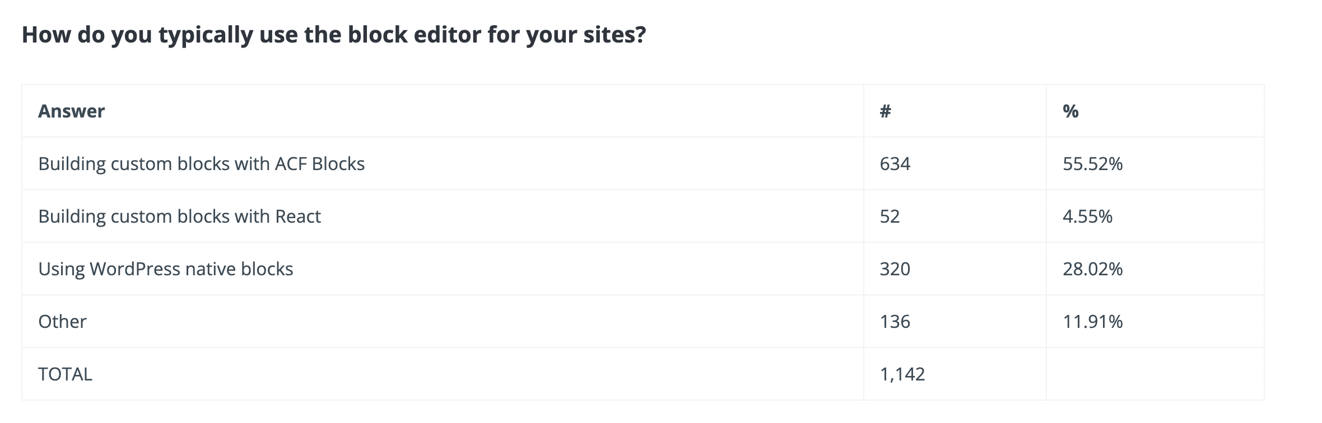Click the total count 1,142

click(902, 374)
